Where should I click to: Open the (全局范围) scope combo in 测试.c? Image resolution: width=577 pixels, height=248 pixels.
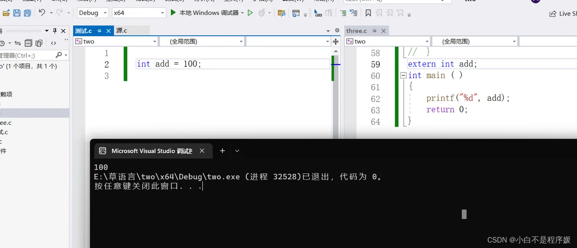(x=202, y=42)
